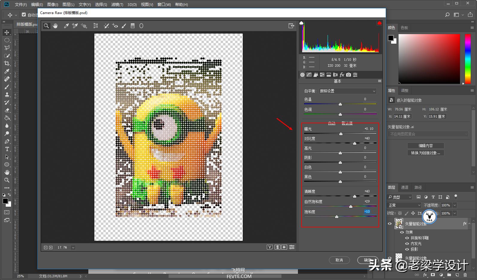Image resolution: width=477 pixels, height=280 pixels.
Task: Toggle full screen mode in Camera Raw
Action: tap(291, 26)
